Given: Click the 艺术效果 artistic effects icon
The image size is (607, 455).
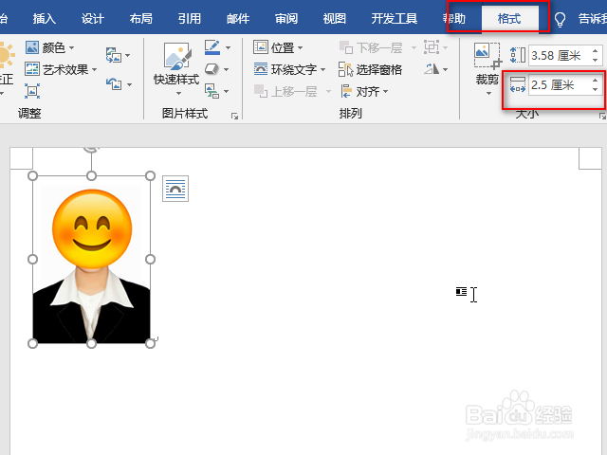Looking at the screenshot, I should tap(32, 69).
